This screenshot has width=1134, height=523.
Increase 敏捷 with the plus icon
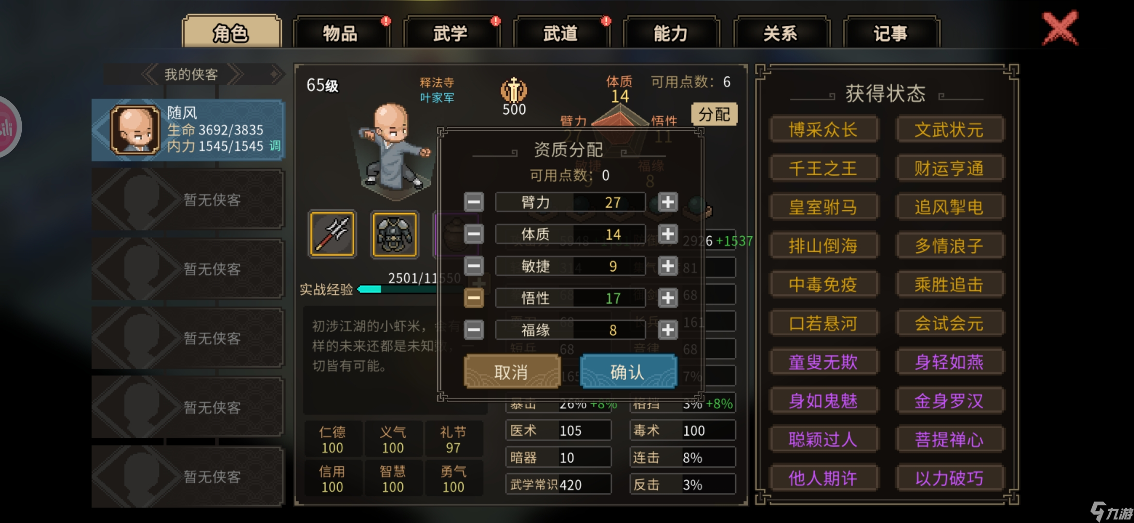pyautogui.click(x=668, y=266)
